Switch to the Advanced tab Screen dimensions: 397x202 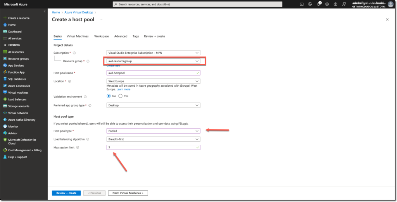click(121, 36)
